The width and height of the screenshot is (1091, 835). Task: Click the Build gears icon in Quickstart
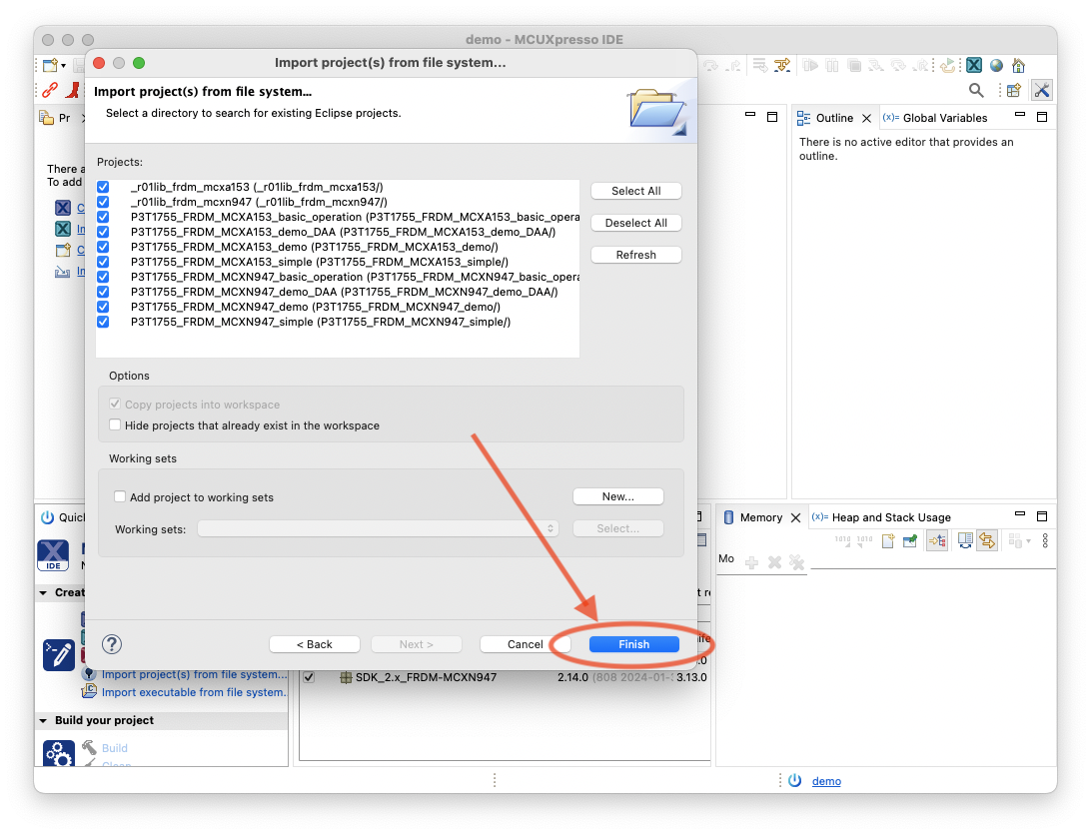58,753
